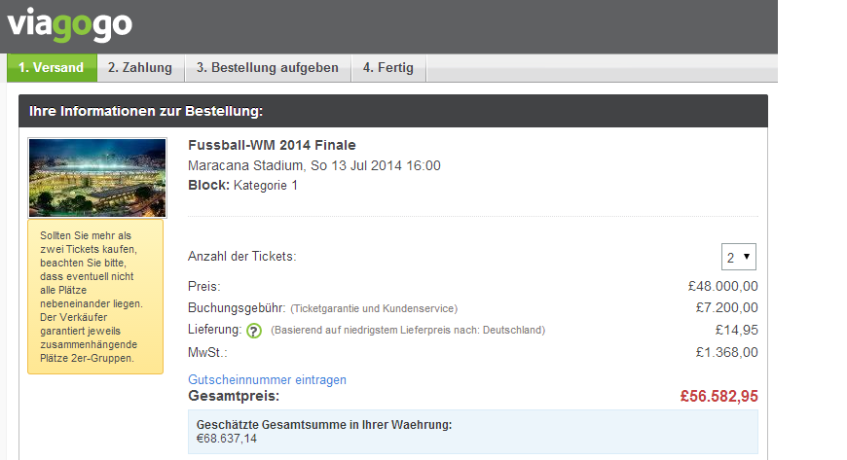Screen dimensions: 847x460
Task: Click the total price £56.582,95
Action: (719, 396)
